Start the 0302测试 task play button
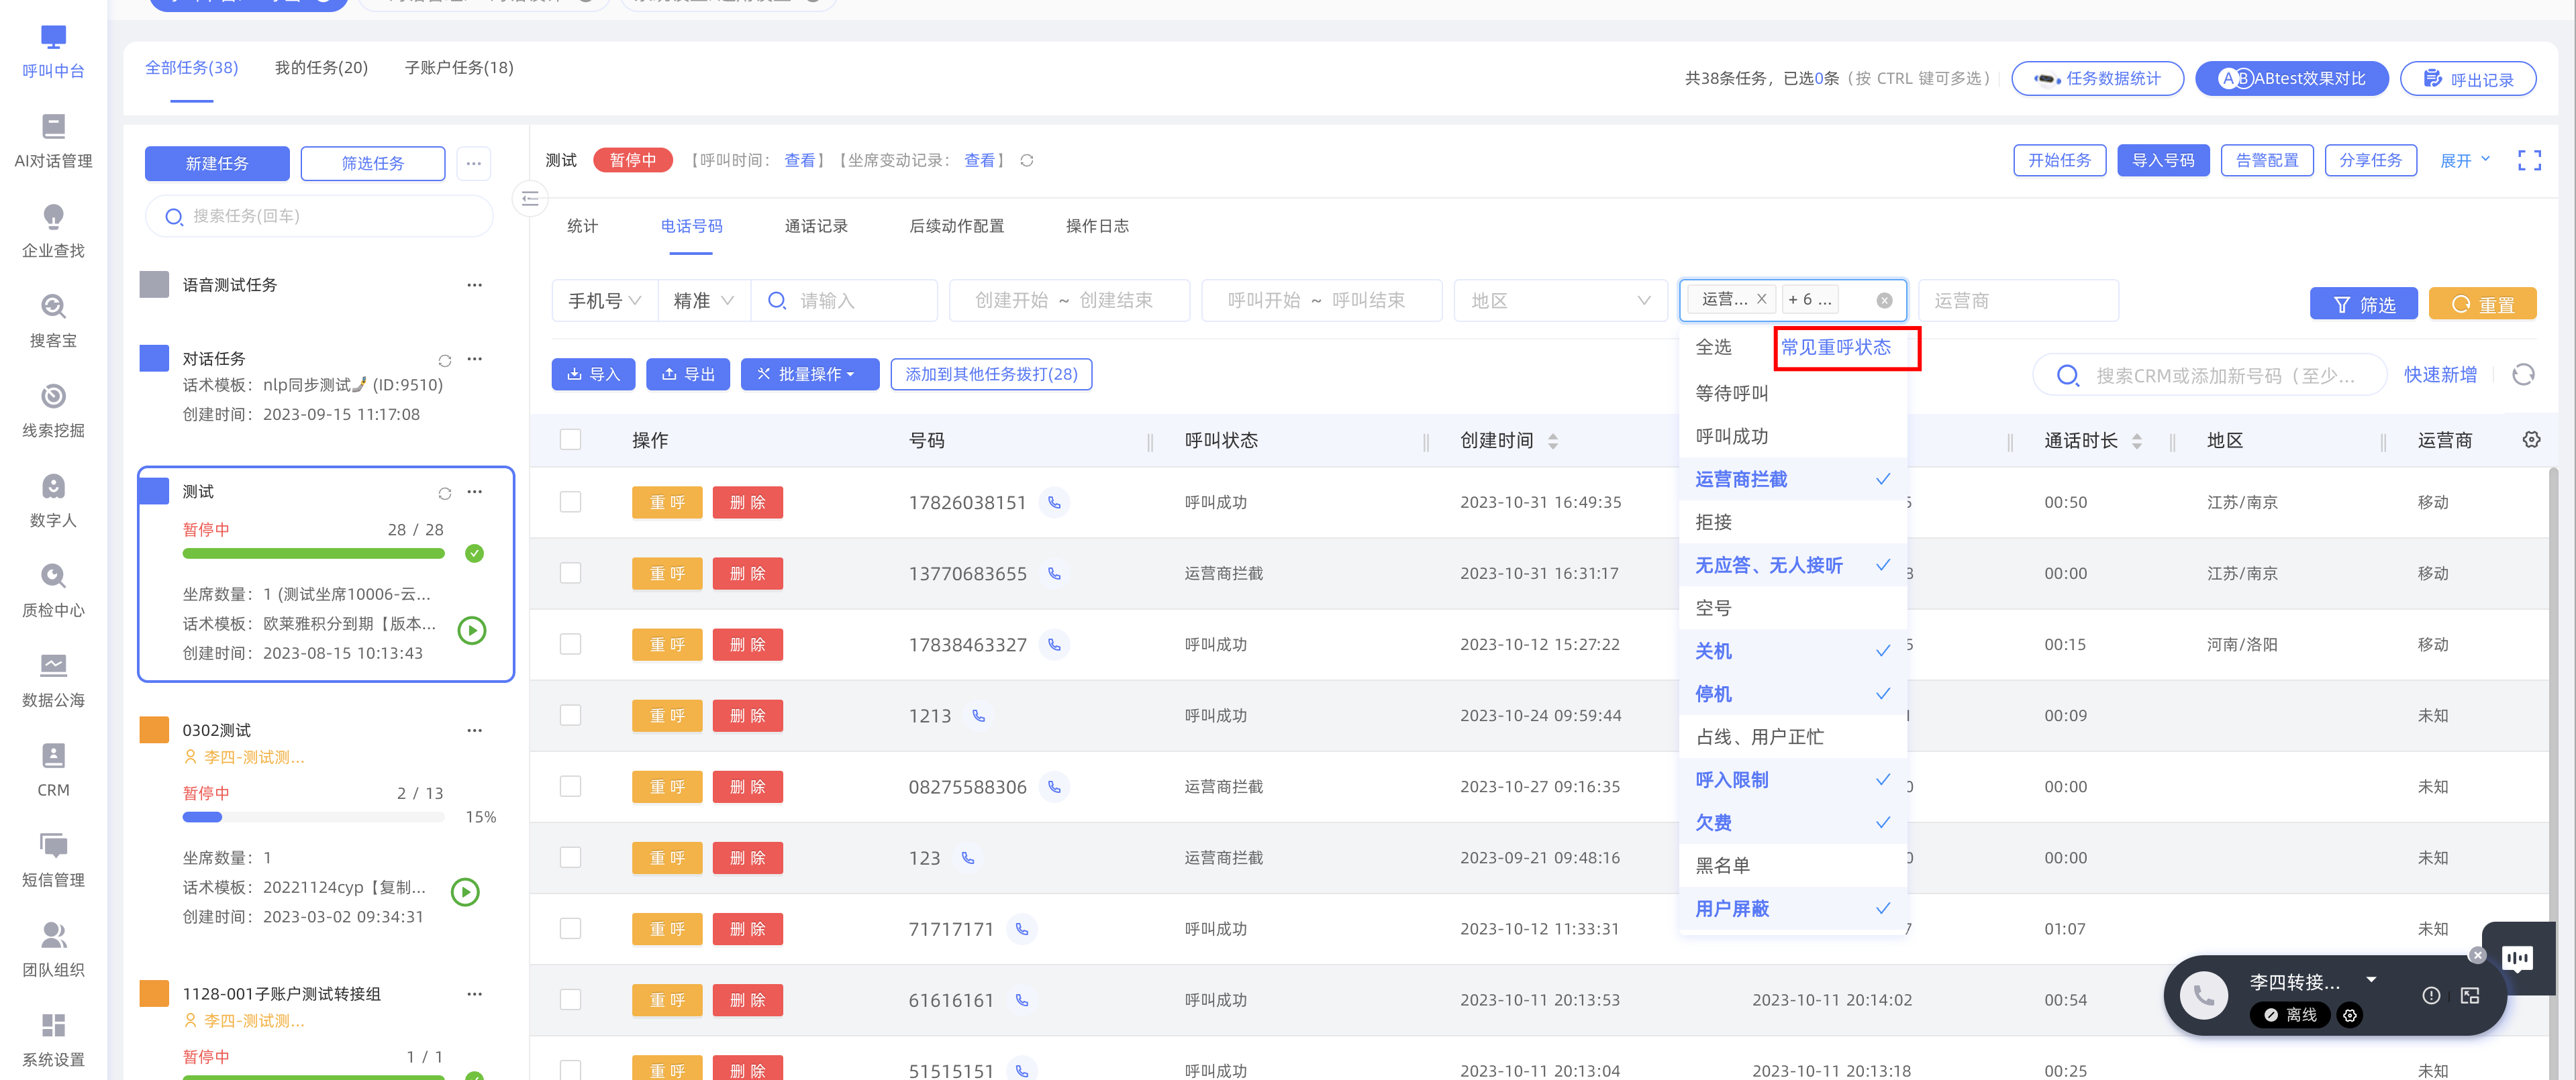Image resolution: width=2576 pixels, height=1080 pixels. 465,892
